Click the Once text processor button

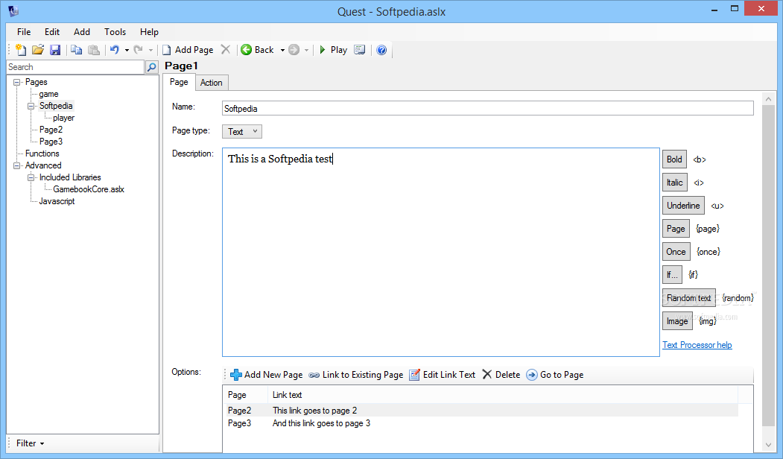click(676, 252)
